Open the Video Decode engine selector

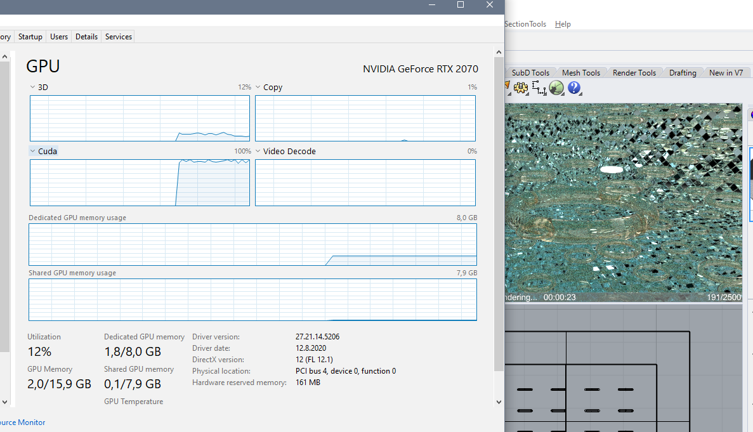pos(258,151)
